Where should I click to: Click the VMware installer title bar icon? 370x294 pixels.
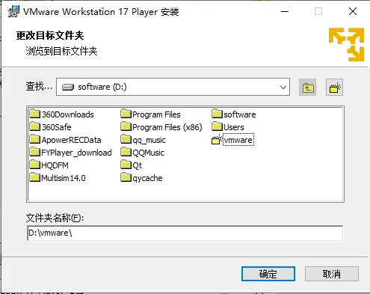13,11
